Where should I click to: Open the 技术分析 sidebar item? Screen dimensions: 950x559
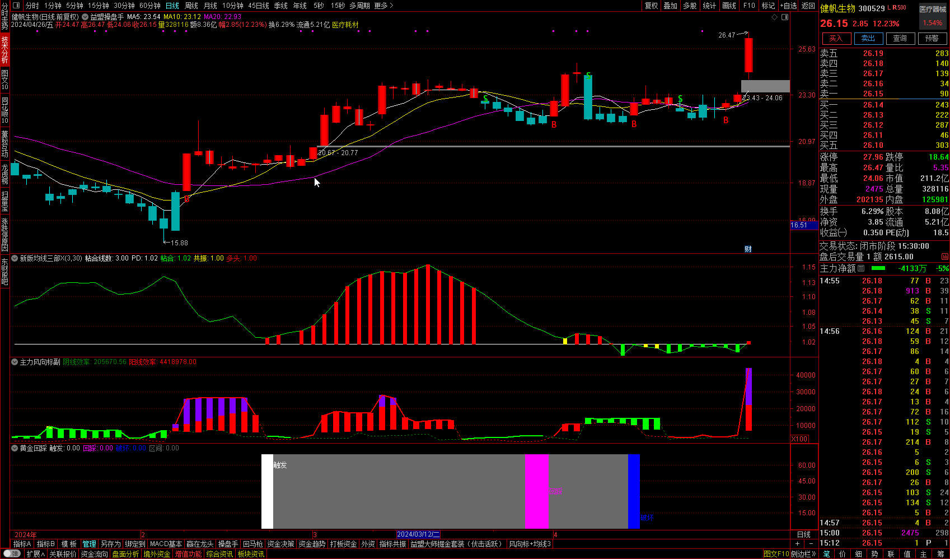(4, 49)
